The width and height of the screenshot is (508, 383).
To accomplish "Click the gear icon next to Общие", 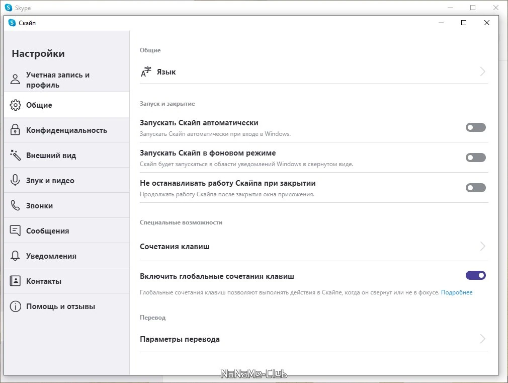I will 15,105.
